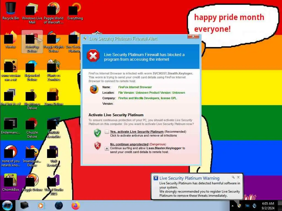Check the Yes, activate option box
The width and height of the screenshot is (282, 211).
click(107, 132)
